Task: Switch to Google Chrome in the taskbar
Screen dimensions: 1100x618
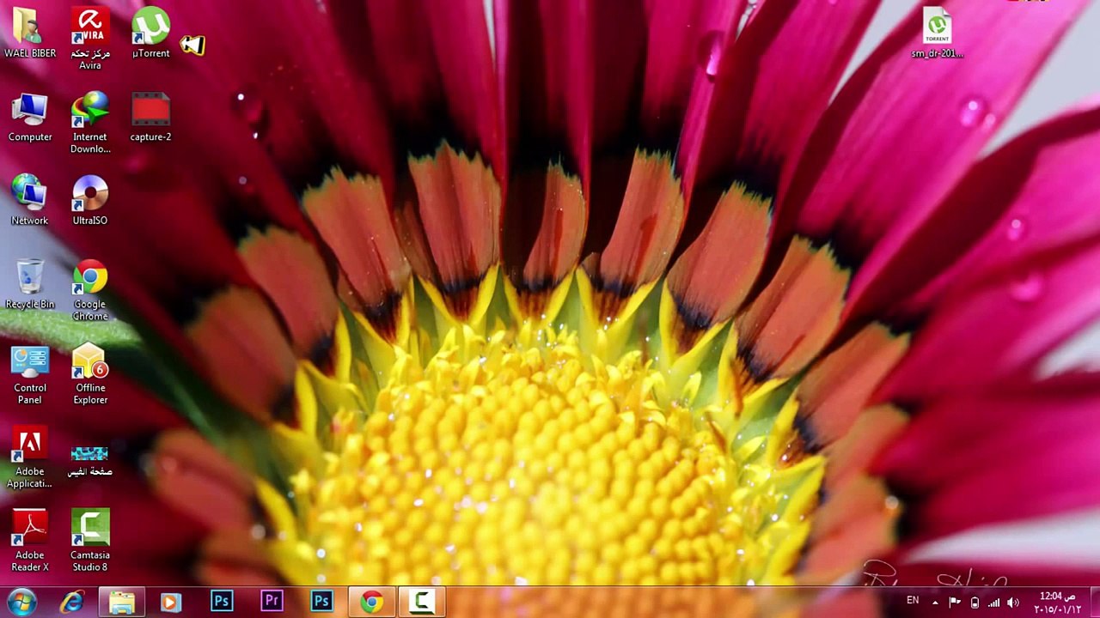Action: coord(371,603)
